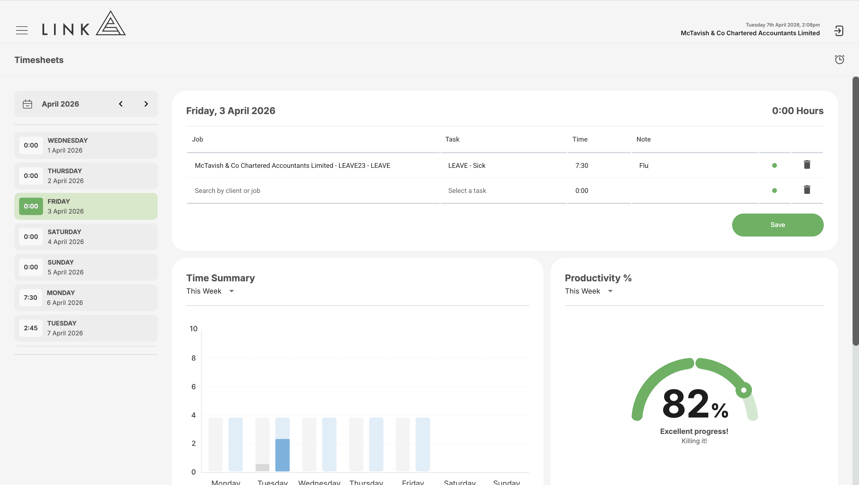
Task: Open the hamburger navigation menu
Action: [22, 30]
